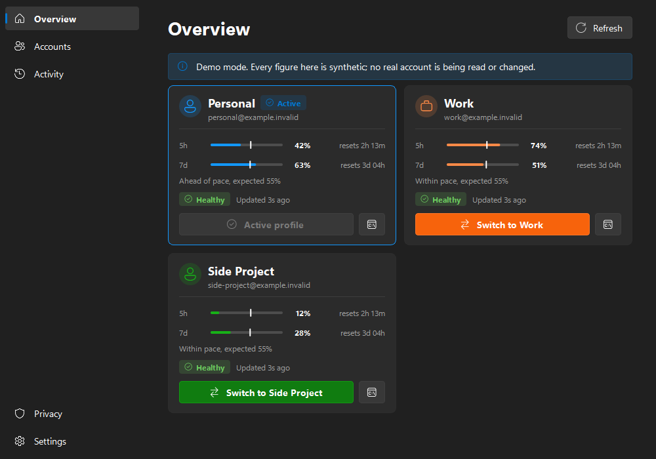Click personal@example.invalid email
The image size is (656, 459).
[x=253, y=117]
